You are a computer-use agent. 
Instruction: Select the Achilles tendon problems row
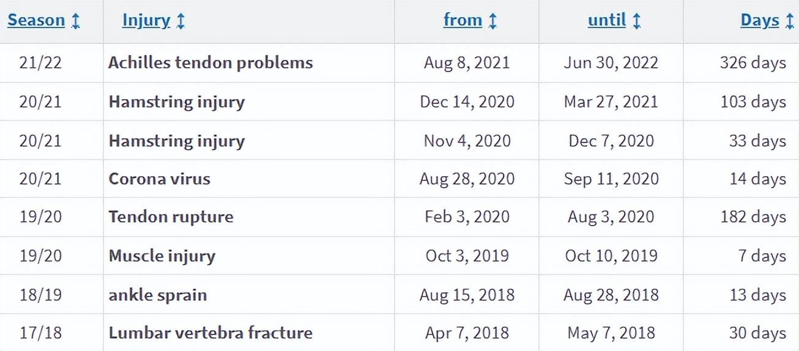point(399,63)
